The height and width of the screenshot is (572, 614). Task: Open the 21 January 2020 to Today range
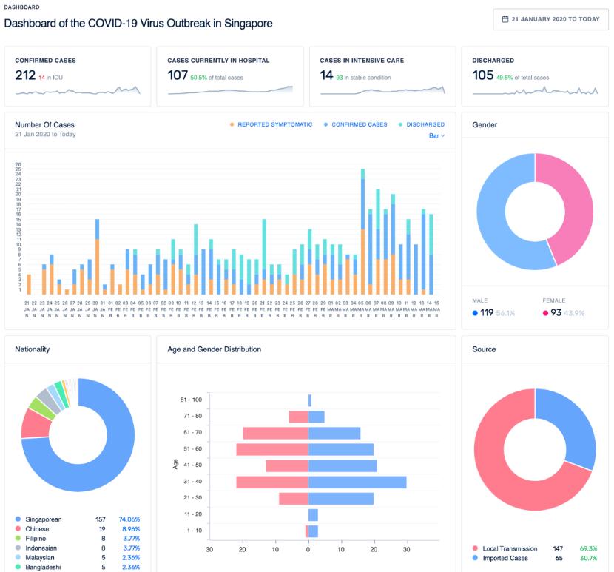point(550,19)
